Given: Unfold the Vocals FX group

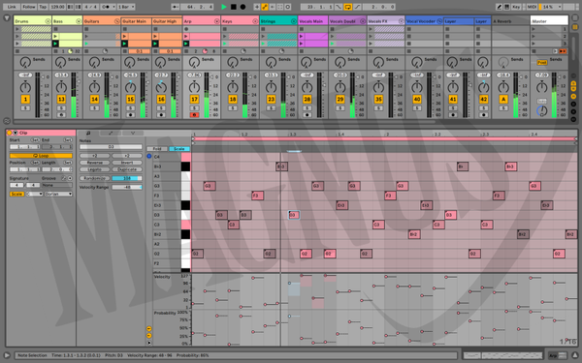Looking at the screenshot, I should click(x=401, y=21).
